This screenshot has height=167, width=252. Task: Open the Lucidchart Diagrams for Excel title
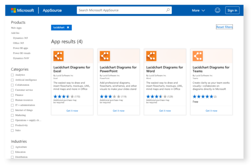point(72,69)
